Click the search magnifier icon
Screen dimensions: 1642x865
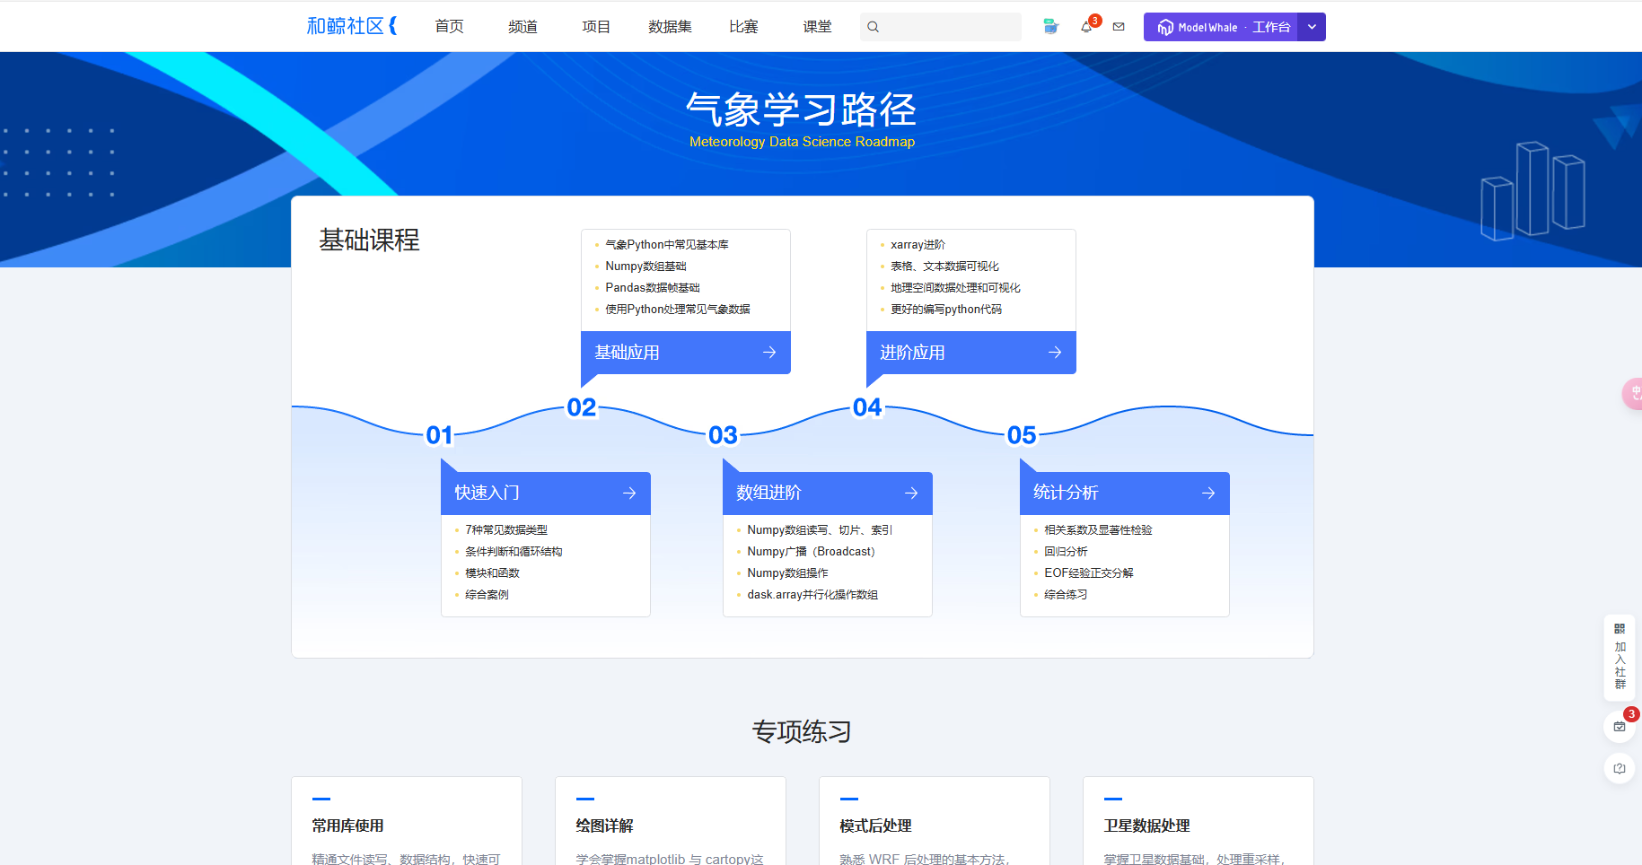pyautogui.click(x=873, y=27)
